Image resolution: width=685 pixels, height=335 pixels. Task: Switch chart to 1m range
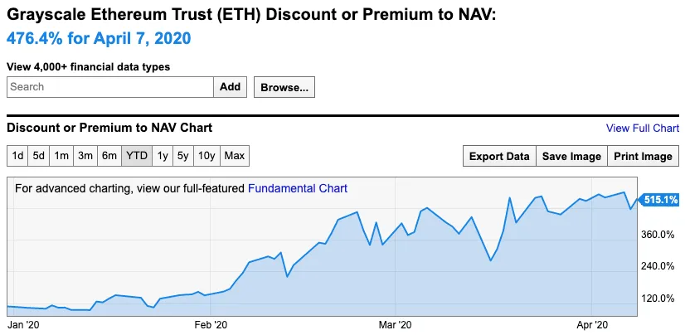click(61, 156)
